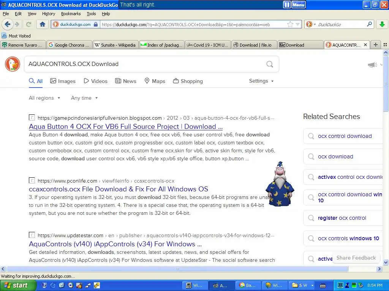Image resolution: width=389 pixels, height=291 pixels.
Task: Click the padlock security icon in address bar
Action: pyautogui.click(x=95, y=24)
